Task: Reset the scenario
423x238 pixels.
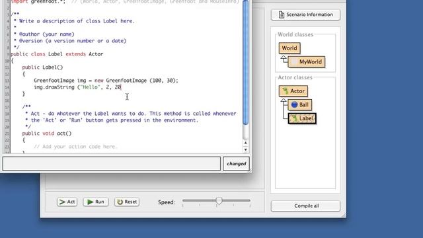Action: (x=127, y=202)
